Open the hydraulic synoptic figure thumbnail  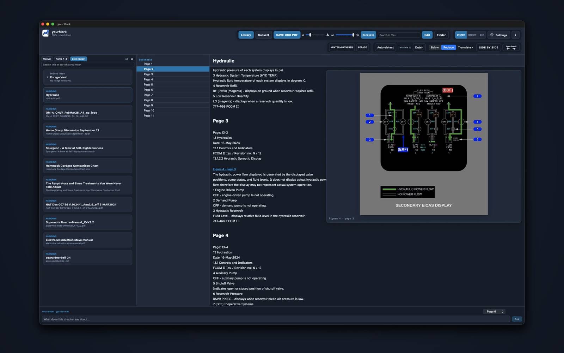coord(424,144)
